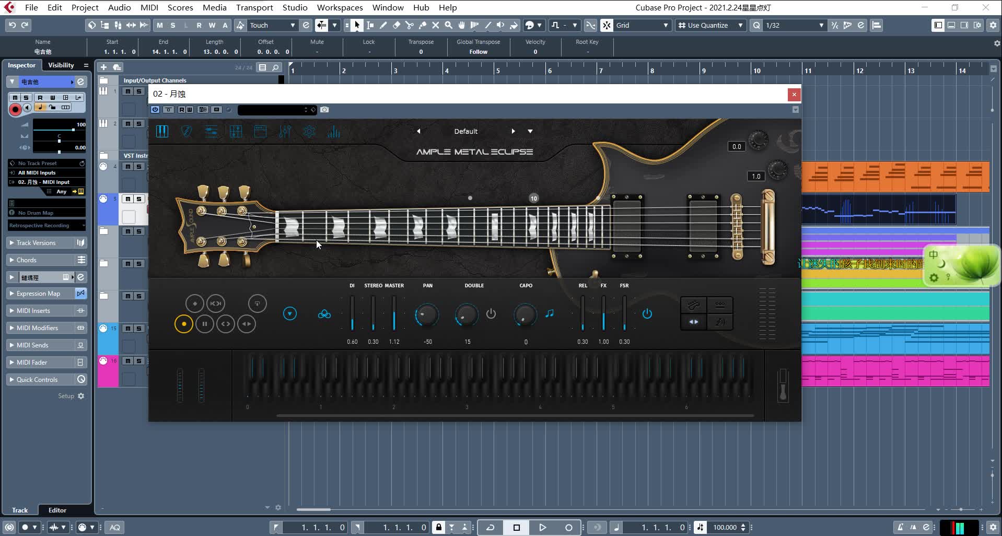Open the Use Quantize dropdown

tap(710, 25)
